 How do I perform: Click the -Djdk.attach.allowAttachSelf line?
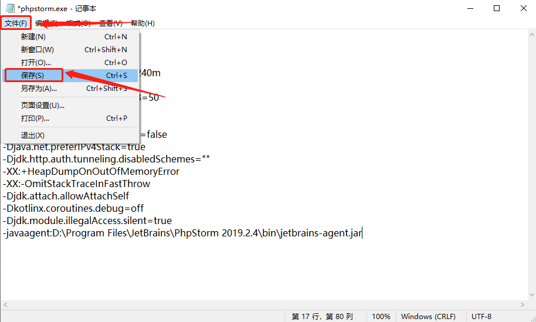[66, 196]
